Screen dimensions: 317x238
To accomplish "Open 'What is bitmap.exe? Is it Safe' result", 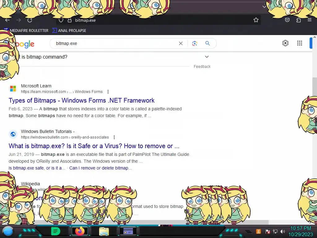I will point(94,146).
